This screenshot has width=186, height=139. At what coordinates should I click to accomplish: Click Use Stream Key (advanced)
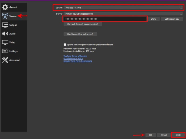pyautogui.click(x=80, y=34)
